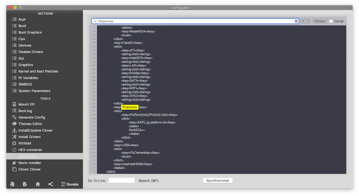359x196 pixels.
Task: Click the Gotowe button
Action: tap(320, 21)
